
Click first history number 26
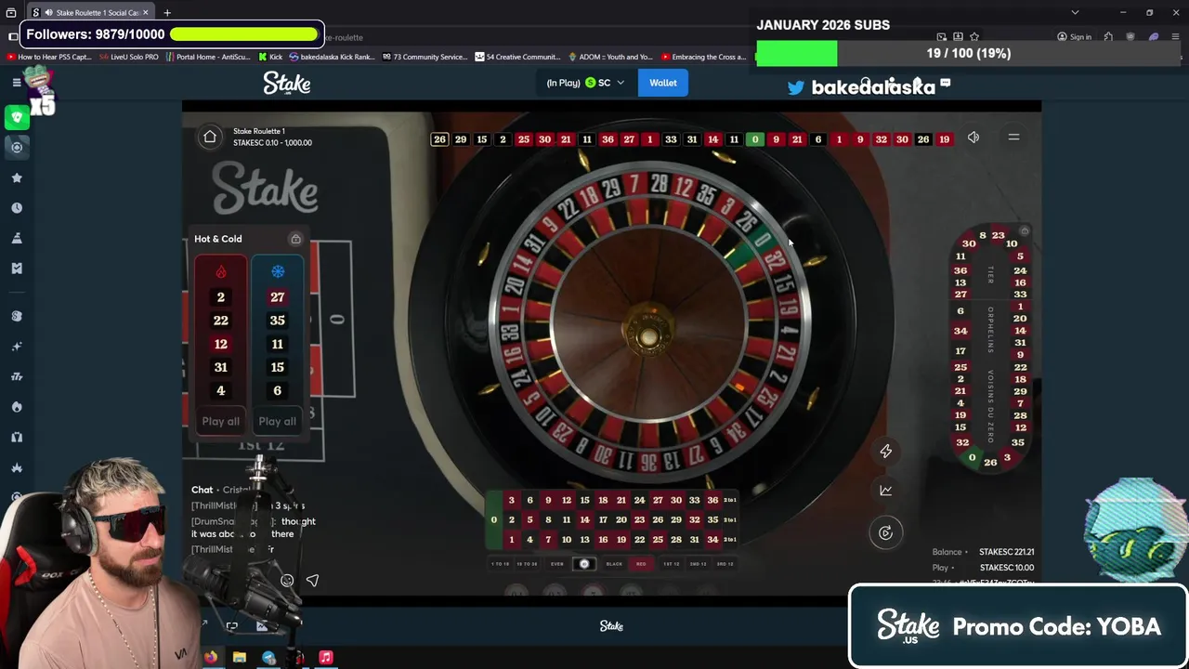click(439, 139)
